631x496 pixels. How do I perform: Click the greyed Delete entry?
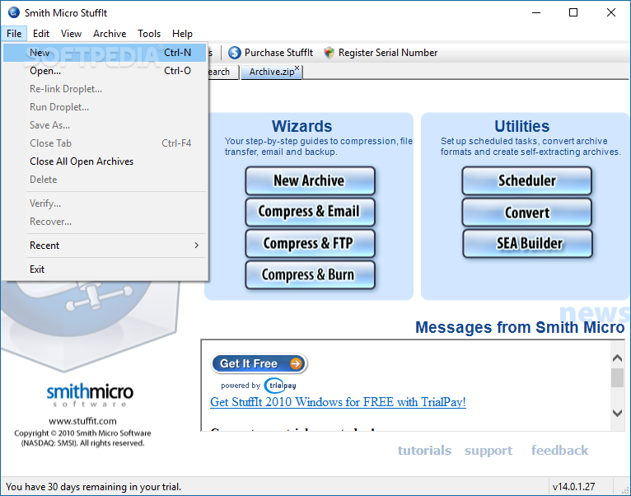pos(105,180)
